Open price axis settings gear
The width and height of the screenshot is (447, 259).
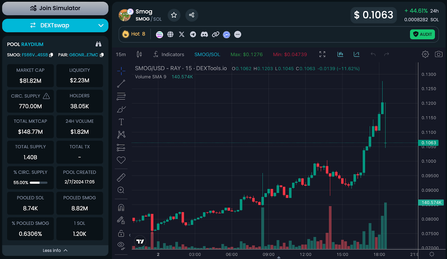(x=432, y=254)
